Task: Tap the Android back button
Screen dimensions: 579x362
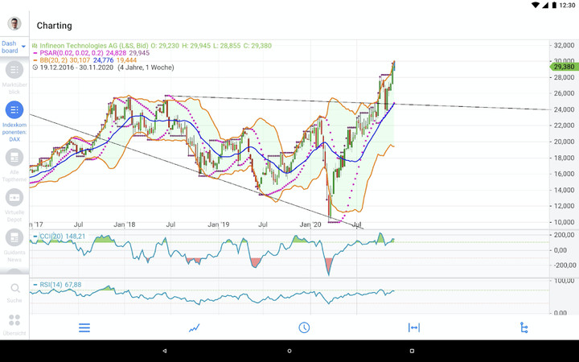Action: point(165,351)
